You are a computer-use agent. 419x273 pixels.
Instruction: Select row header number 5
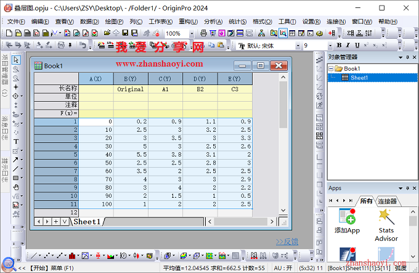[56, 155]
